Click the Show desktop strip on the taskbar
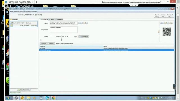 click(175, 98)
